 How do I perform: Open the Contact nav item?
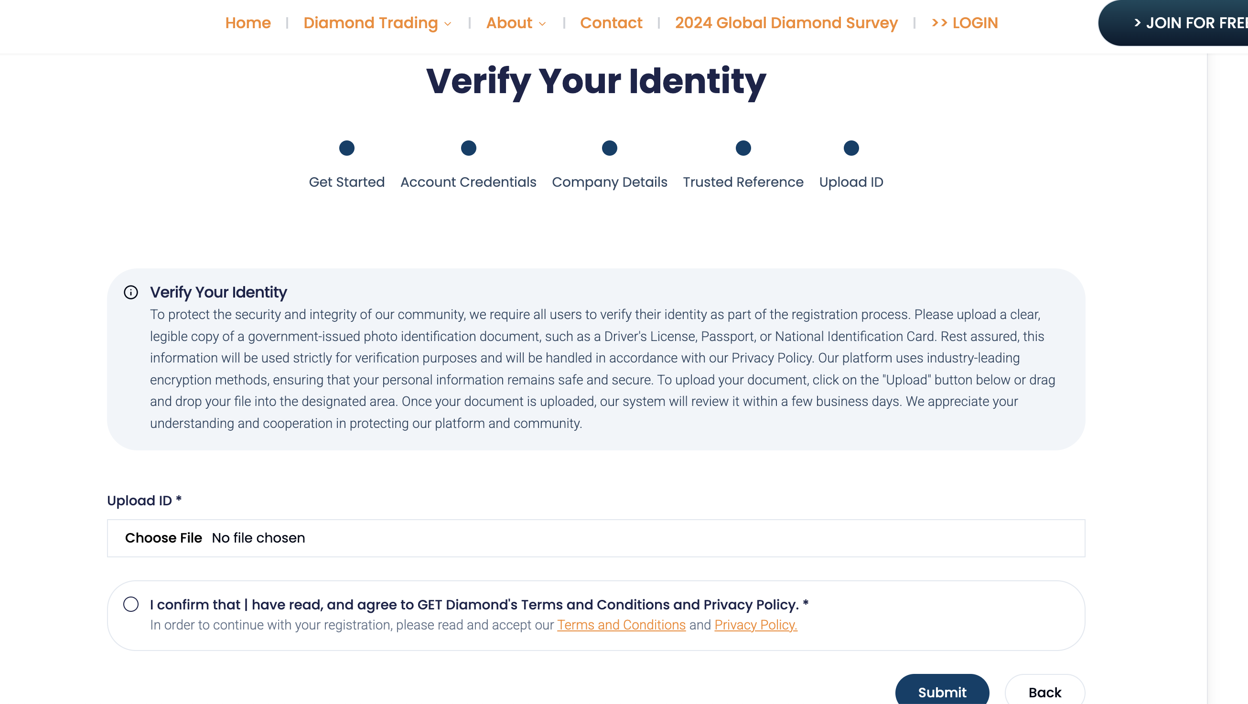click(611, 23)
